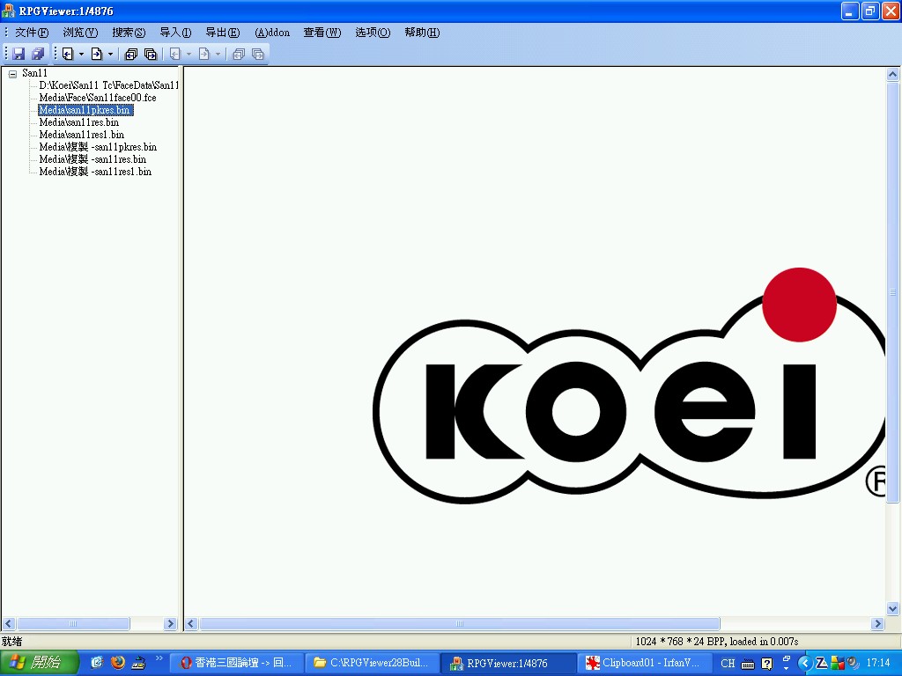Switch to the C:\RPGViewer28Buil... folder taskbar button

[371, 663]
